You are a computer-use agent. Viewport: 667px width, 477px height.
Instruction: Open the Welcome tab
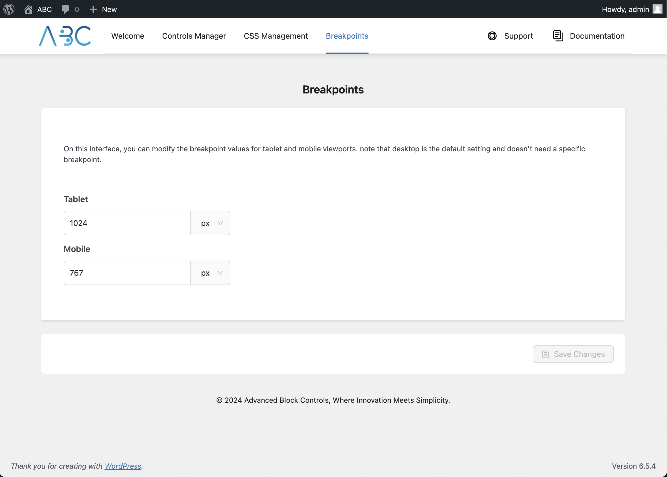click(x=128, y=36)
